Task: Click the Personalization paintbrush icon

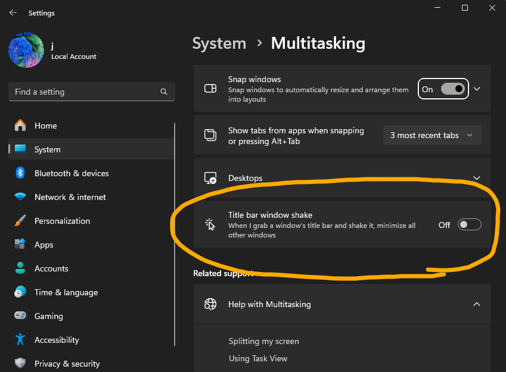Action: click(20, 221)
